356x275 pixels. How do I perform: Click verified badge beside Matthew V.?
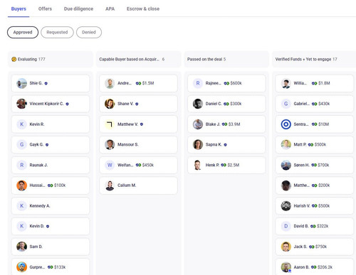(142, 124)
